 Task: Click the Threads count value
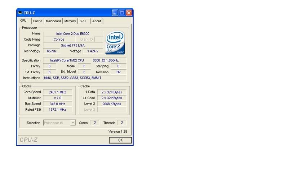tap(122, 123)
